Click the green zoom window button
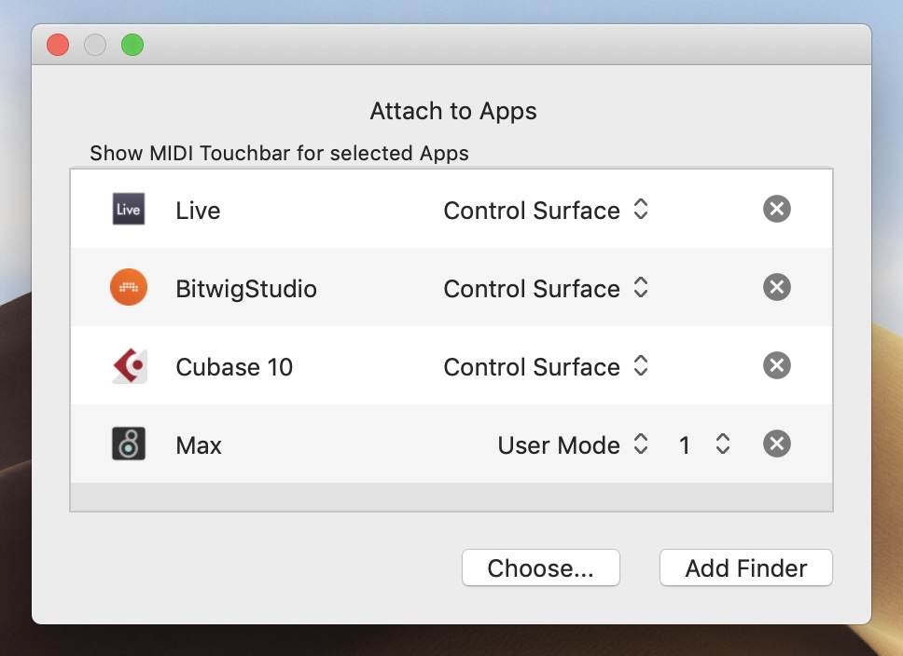 pos(132,45)
